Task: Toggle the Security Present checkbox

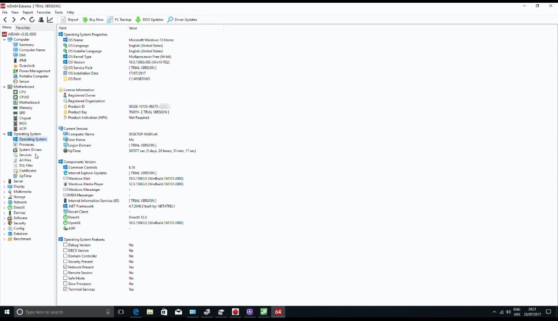Action: pos(66,261)
